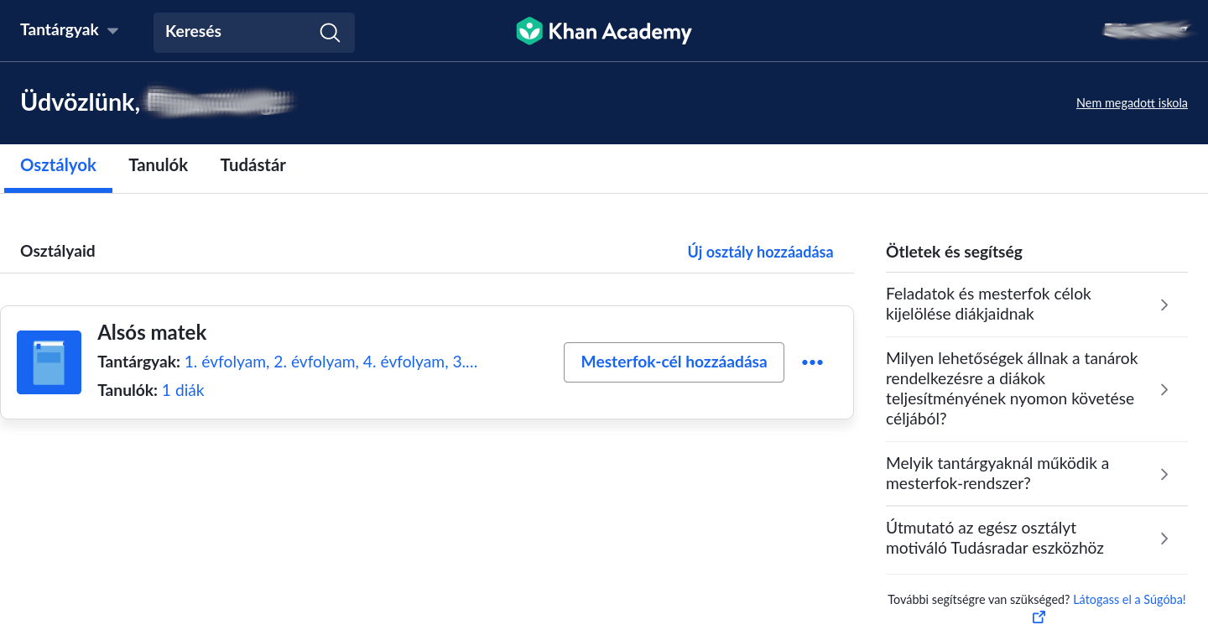
Task: Click the Mesterfok-cél hozzáadása button
Action: click(674, 362)
